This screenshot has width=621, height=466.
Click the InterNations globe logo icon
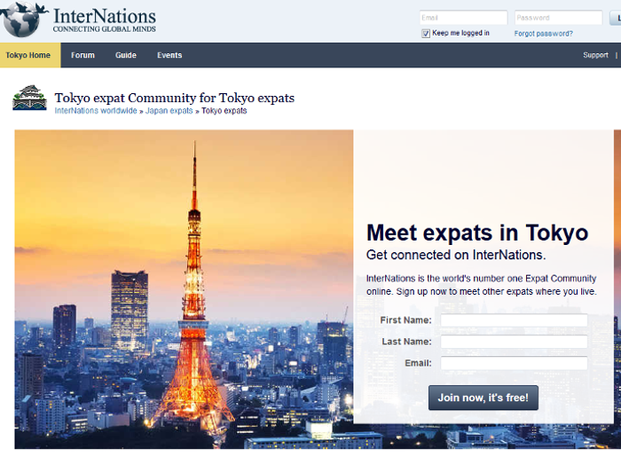25,19
